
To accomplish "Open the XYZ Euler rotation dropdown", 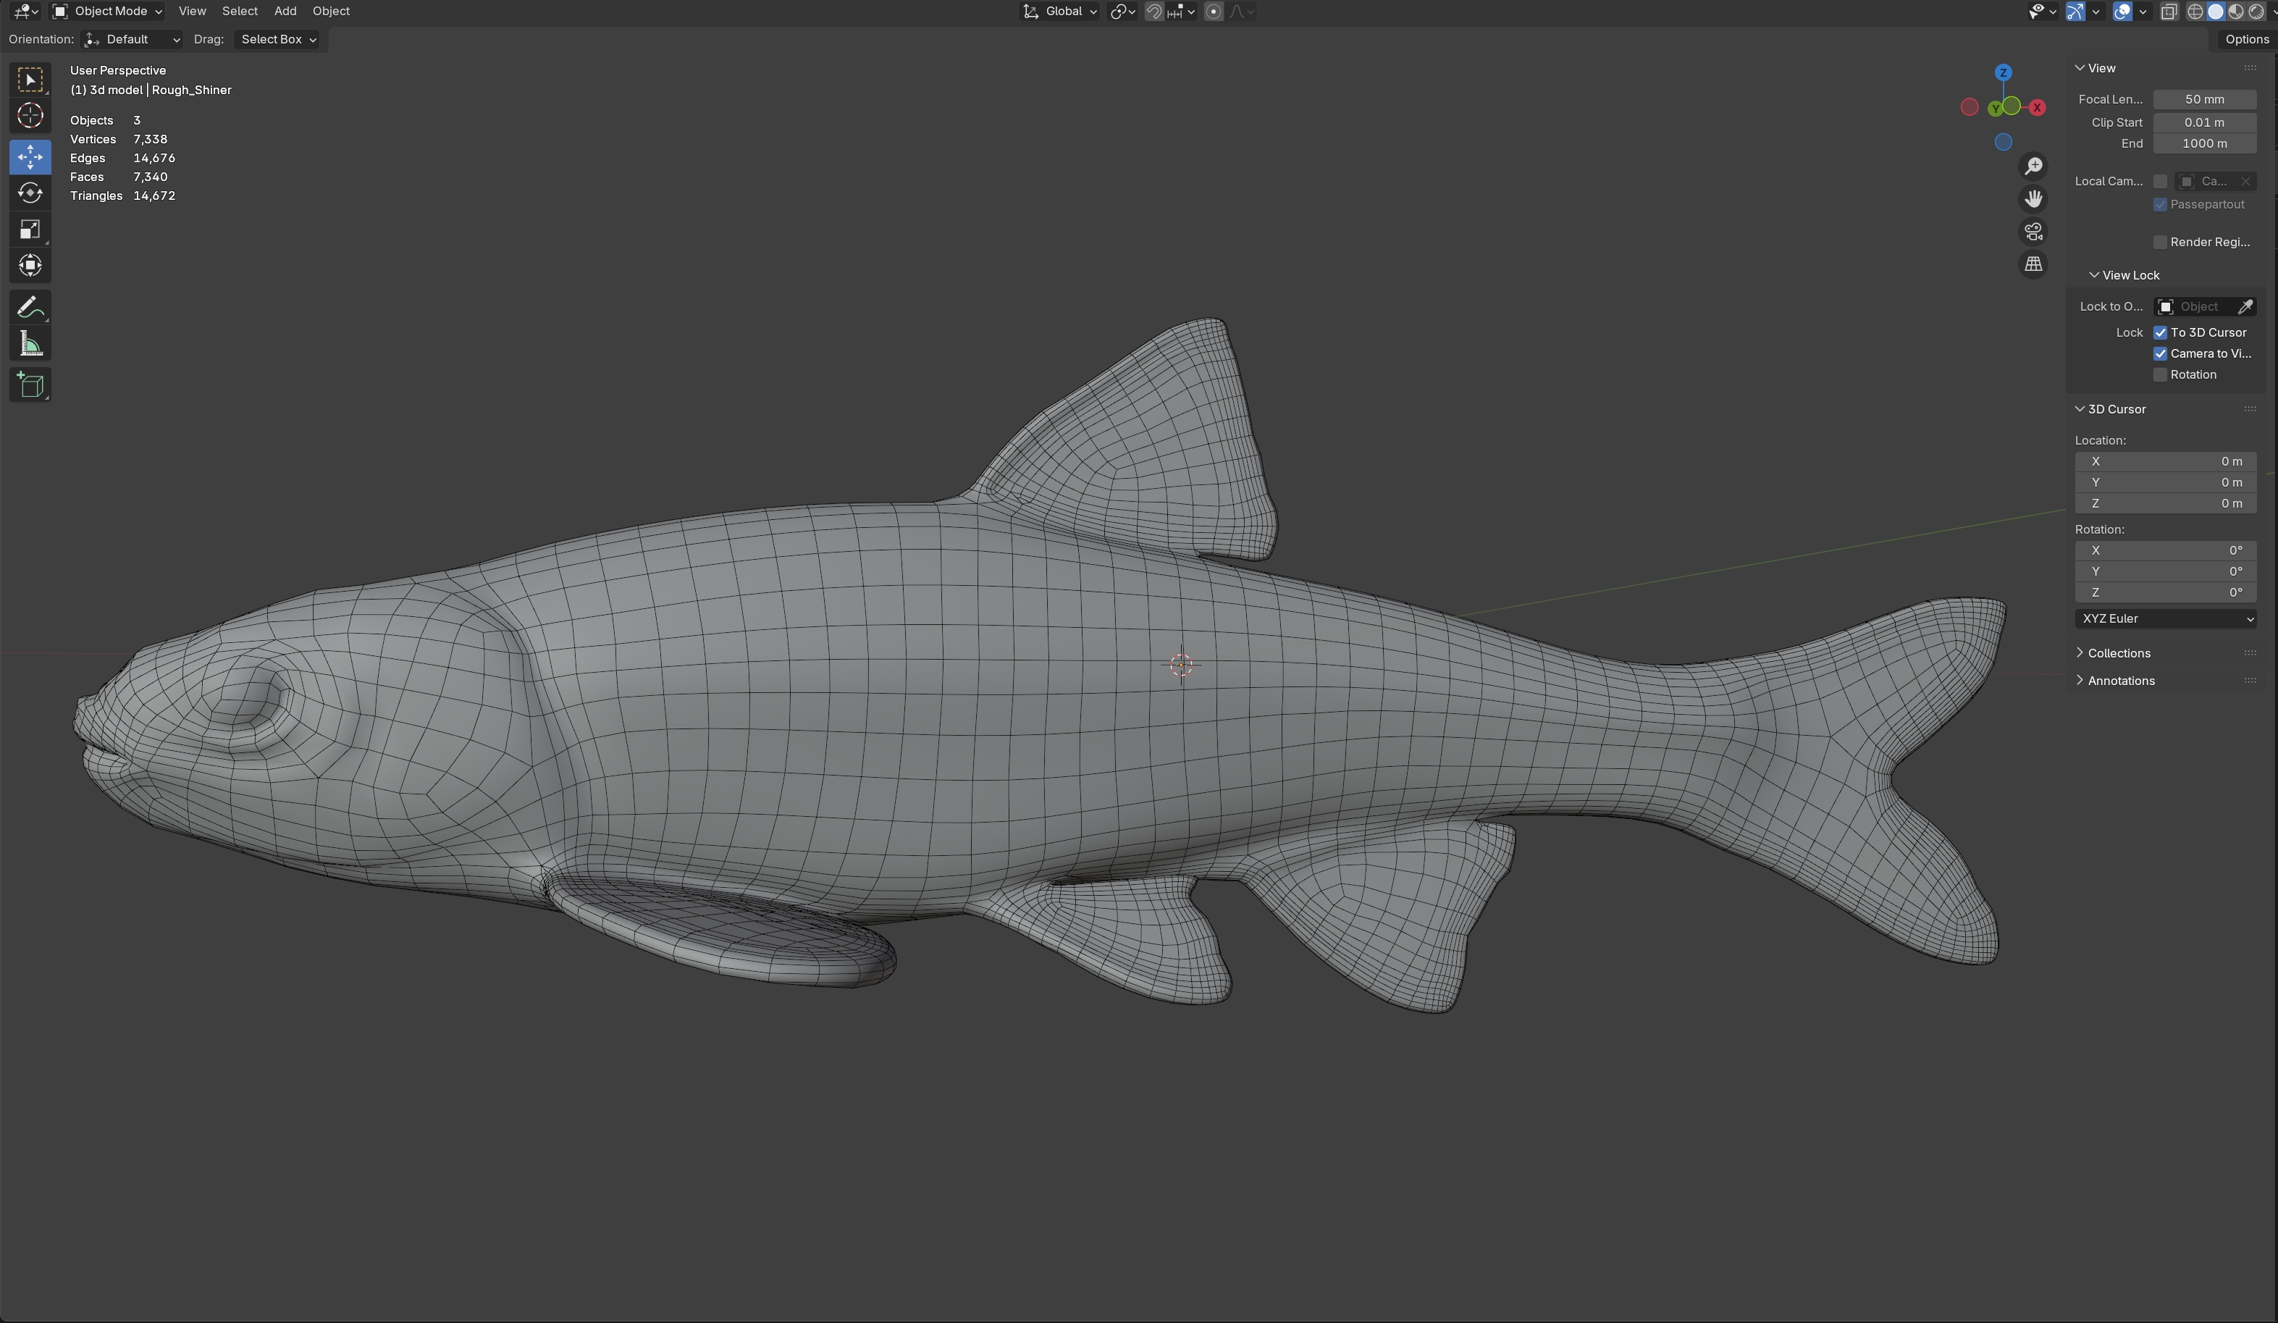I will [x=2166, y=618].
